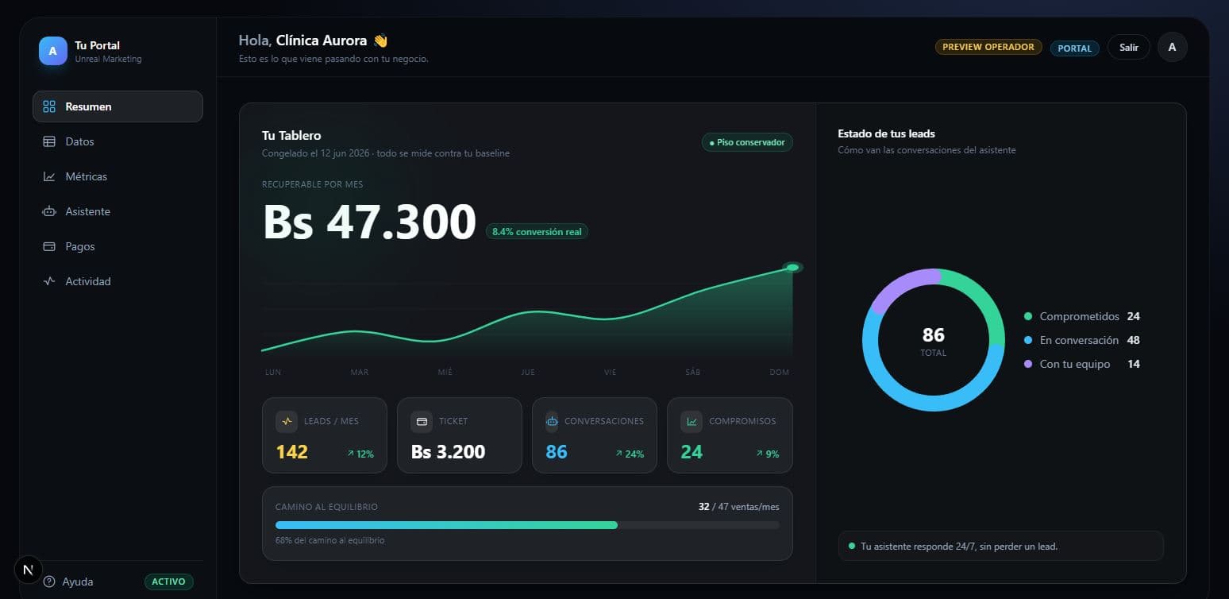Screen dimensions: 1229x599
Task: Click the Tu Tablero heading
Action: pos(291,136)
